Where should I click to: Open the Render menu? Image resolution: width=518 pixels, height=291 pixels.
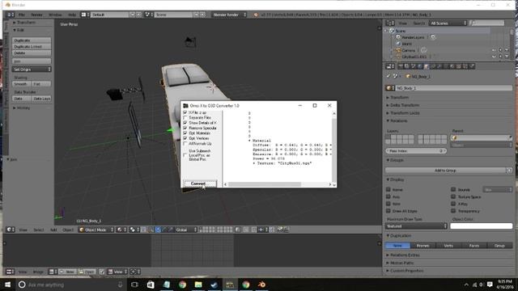36,15
